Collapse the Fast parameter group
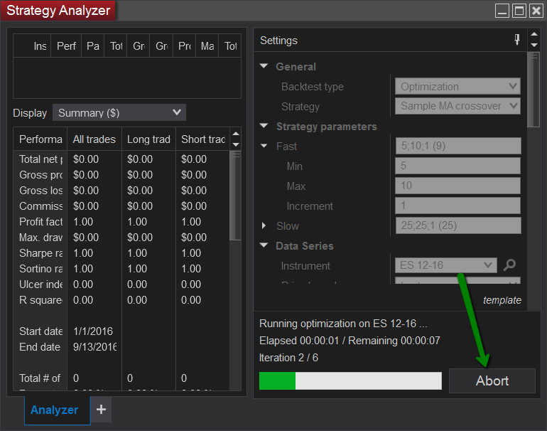The width and height of the screenshot is (547, 431). click(x=264, y=146)
